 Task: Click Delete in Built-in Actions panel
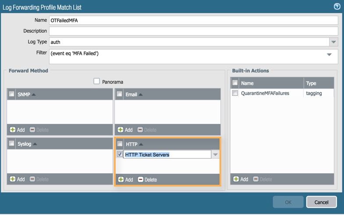(262, 179)
